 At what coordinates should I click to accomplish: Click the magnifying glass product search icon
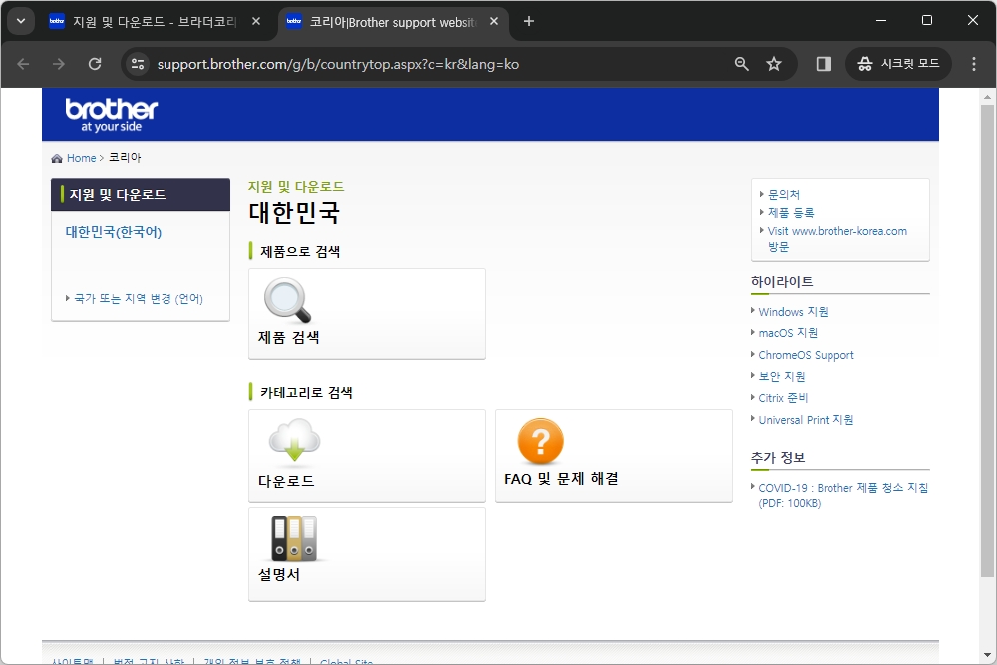[x=287, y=300]
